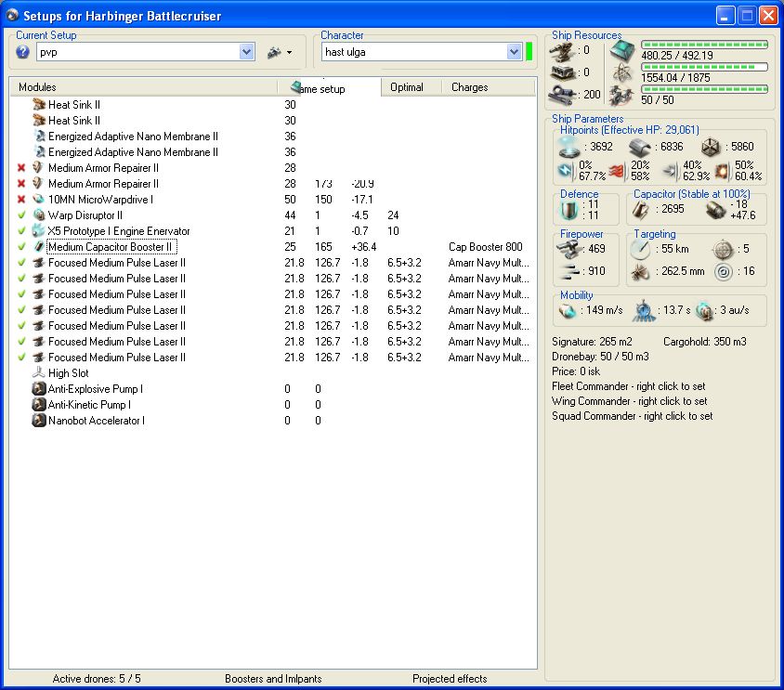Toggle red X on 10MN MicroWarpdrive I

[21, 200]
